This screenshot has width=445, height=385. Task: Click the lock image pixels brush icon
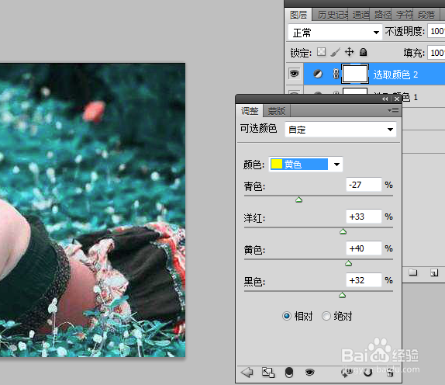pyautogui.click(x=335, y=52)
